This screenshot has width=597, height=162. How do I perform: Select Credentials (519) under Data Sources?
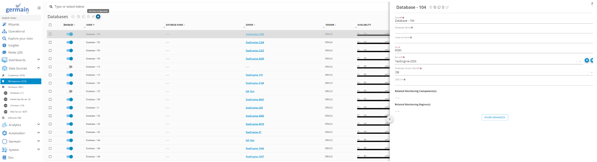coord(16,75)
